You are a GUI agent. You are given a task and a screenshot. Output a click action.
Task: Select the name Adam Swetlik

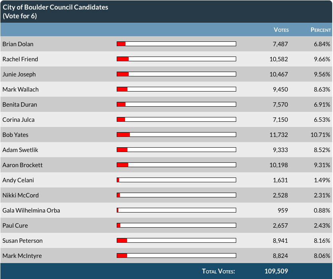(20, 150)
